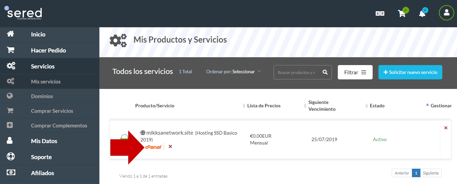
Task: Open the shopping cart icon
Action: (x=402, y=13)
